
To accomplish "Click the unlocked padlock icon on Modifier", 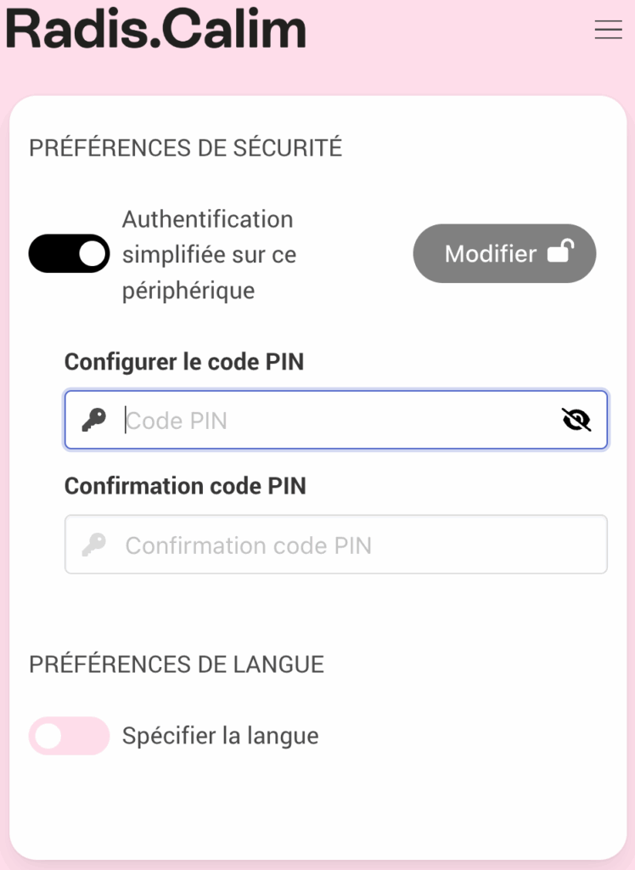I will (560, 251).
